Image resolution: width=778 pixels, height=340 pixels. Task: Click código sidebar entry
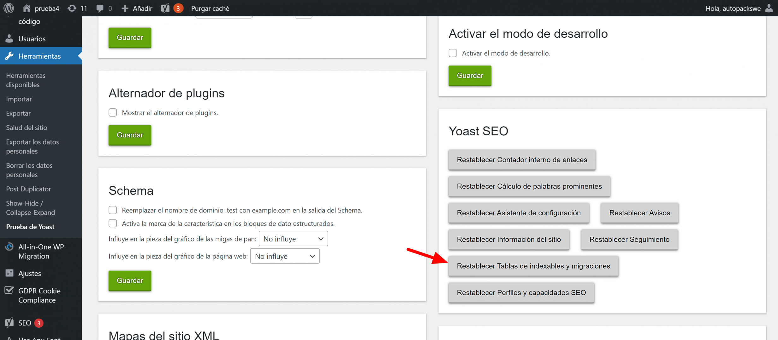click(29, 21)
